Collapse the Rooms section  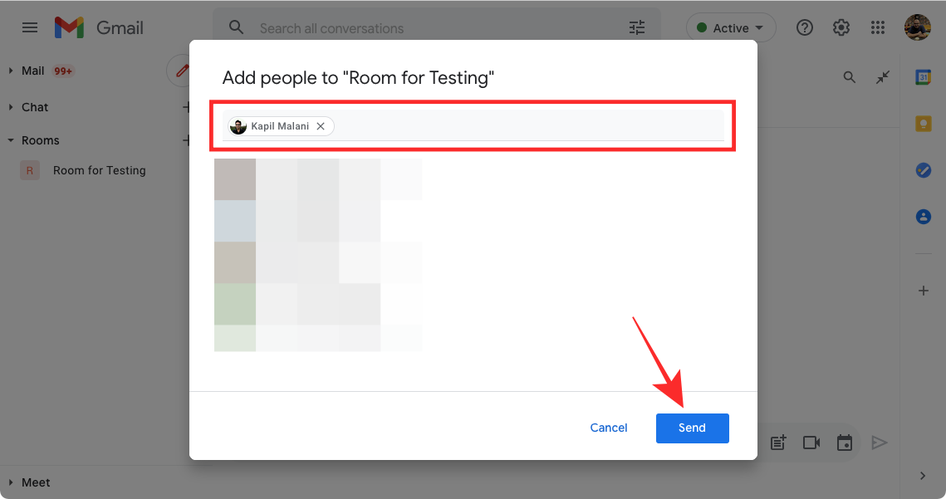pyautogui.click(x=11, y=140)
